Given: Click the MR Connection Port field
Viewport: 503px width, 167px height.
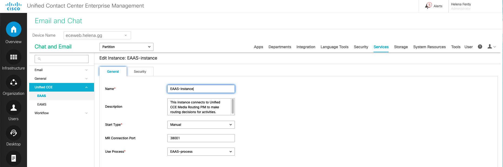Looking at the screenshot, I should click(x=201, y=138).
